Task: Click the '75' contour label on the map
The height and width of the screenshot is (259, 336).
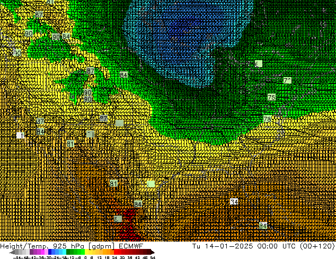Action: 271,97
